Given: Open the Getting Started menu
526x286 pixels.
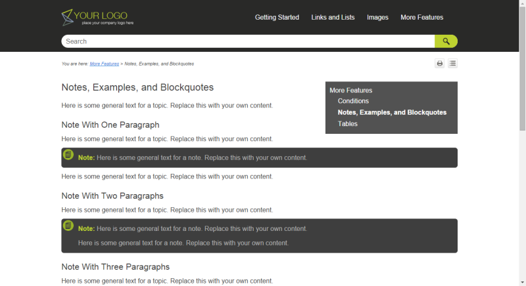Looking at the screenshot, I should 277,18.
